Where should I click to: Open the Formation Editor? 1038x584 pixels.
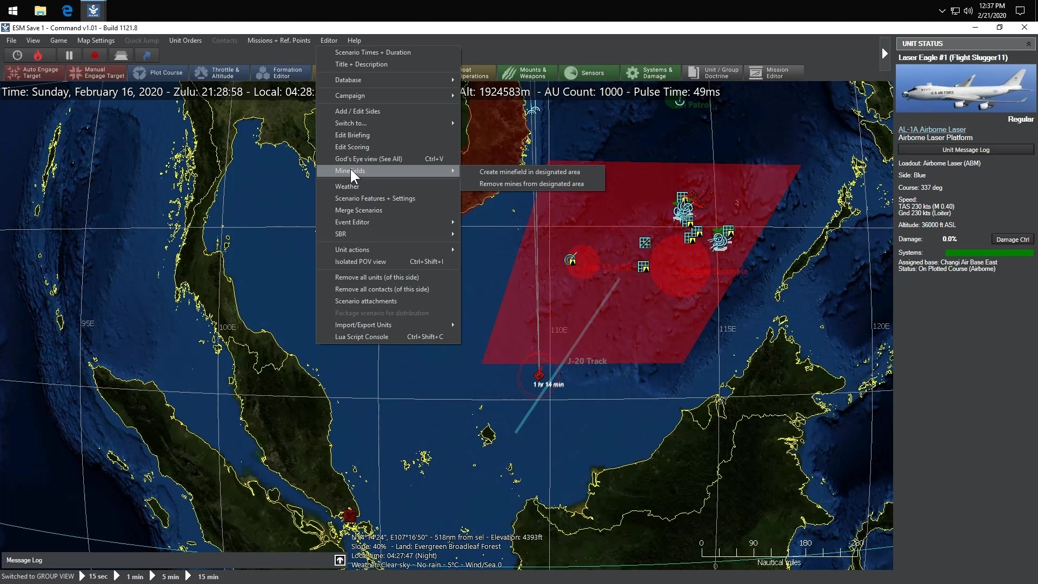(x=282, y=72)
